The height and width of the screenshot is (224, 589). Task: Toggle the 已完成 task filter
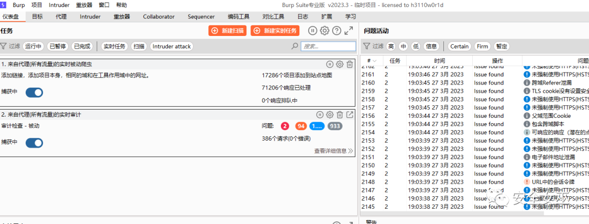click(x=82, y=46)
